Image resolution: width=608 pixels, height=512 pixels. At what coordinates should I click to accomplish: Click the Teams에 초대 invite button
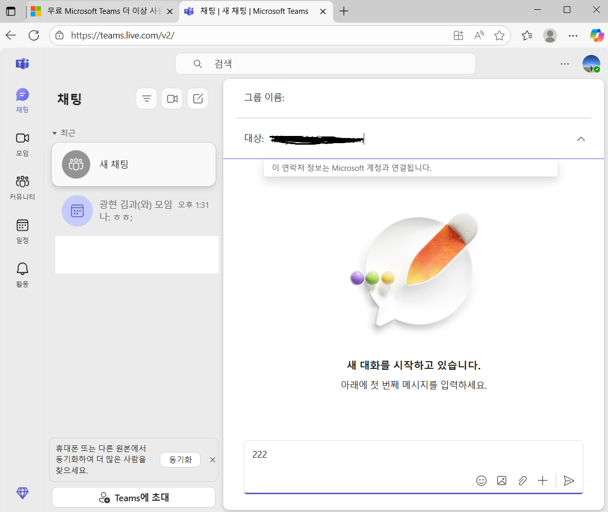(x=133, y=497)
